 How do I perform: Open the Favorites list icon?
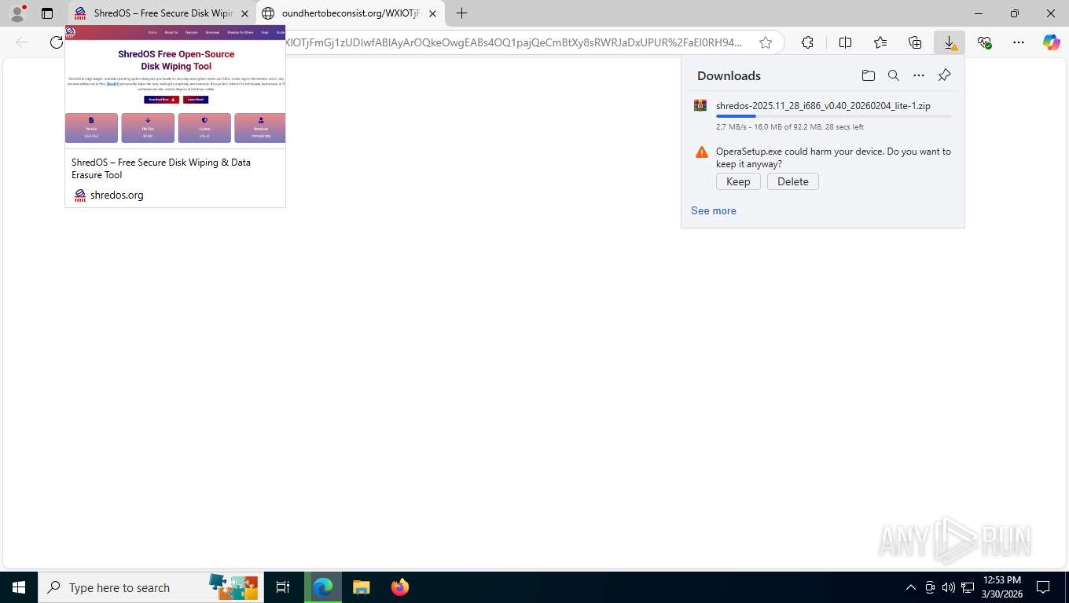point(880,42)
